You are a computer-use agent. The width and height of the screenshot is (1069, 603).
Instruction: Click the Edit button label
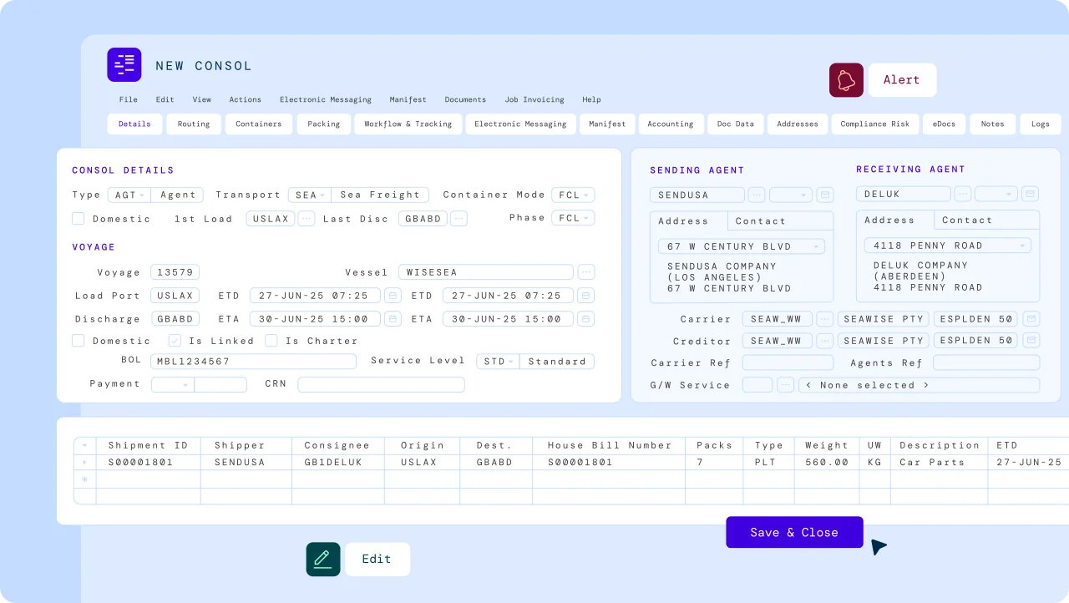tap(377, 560)
